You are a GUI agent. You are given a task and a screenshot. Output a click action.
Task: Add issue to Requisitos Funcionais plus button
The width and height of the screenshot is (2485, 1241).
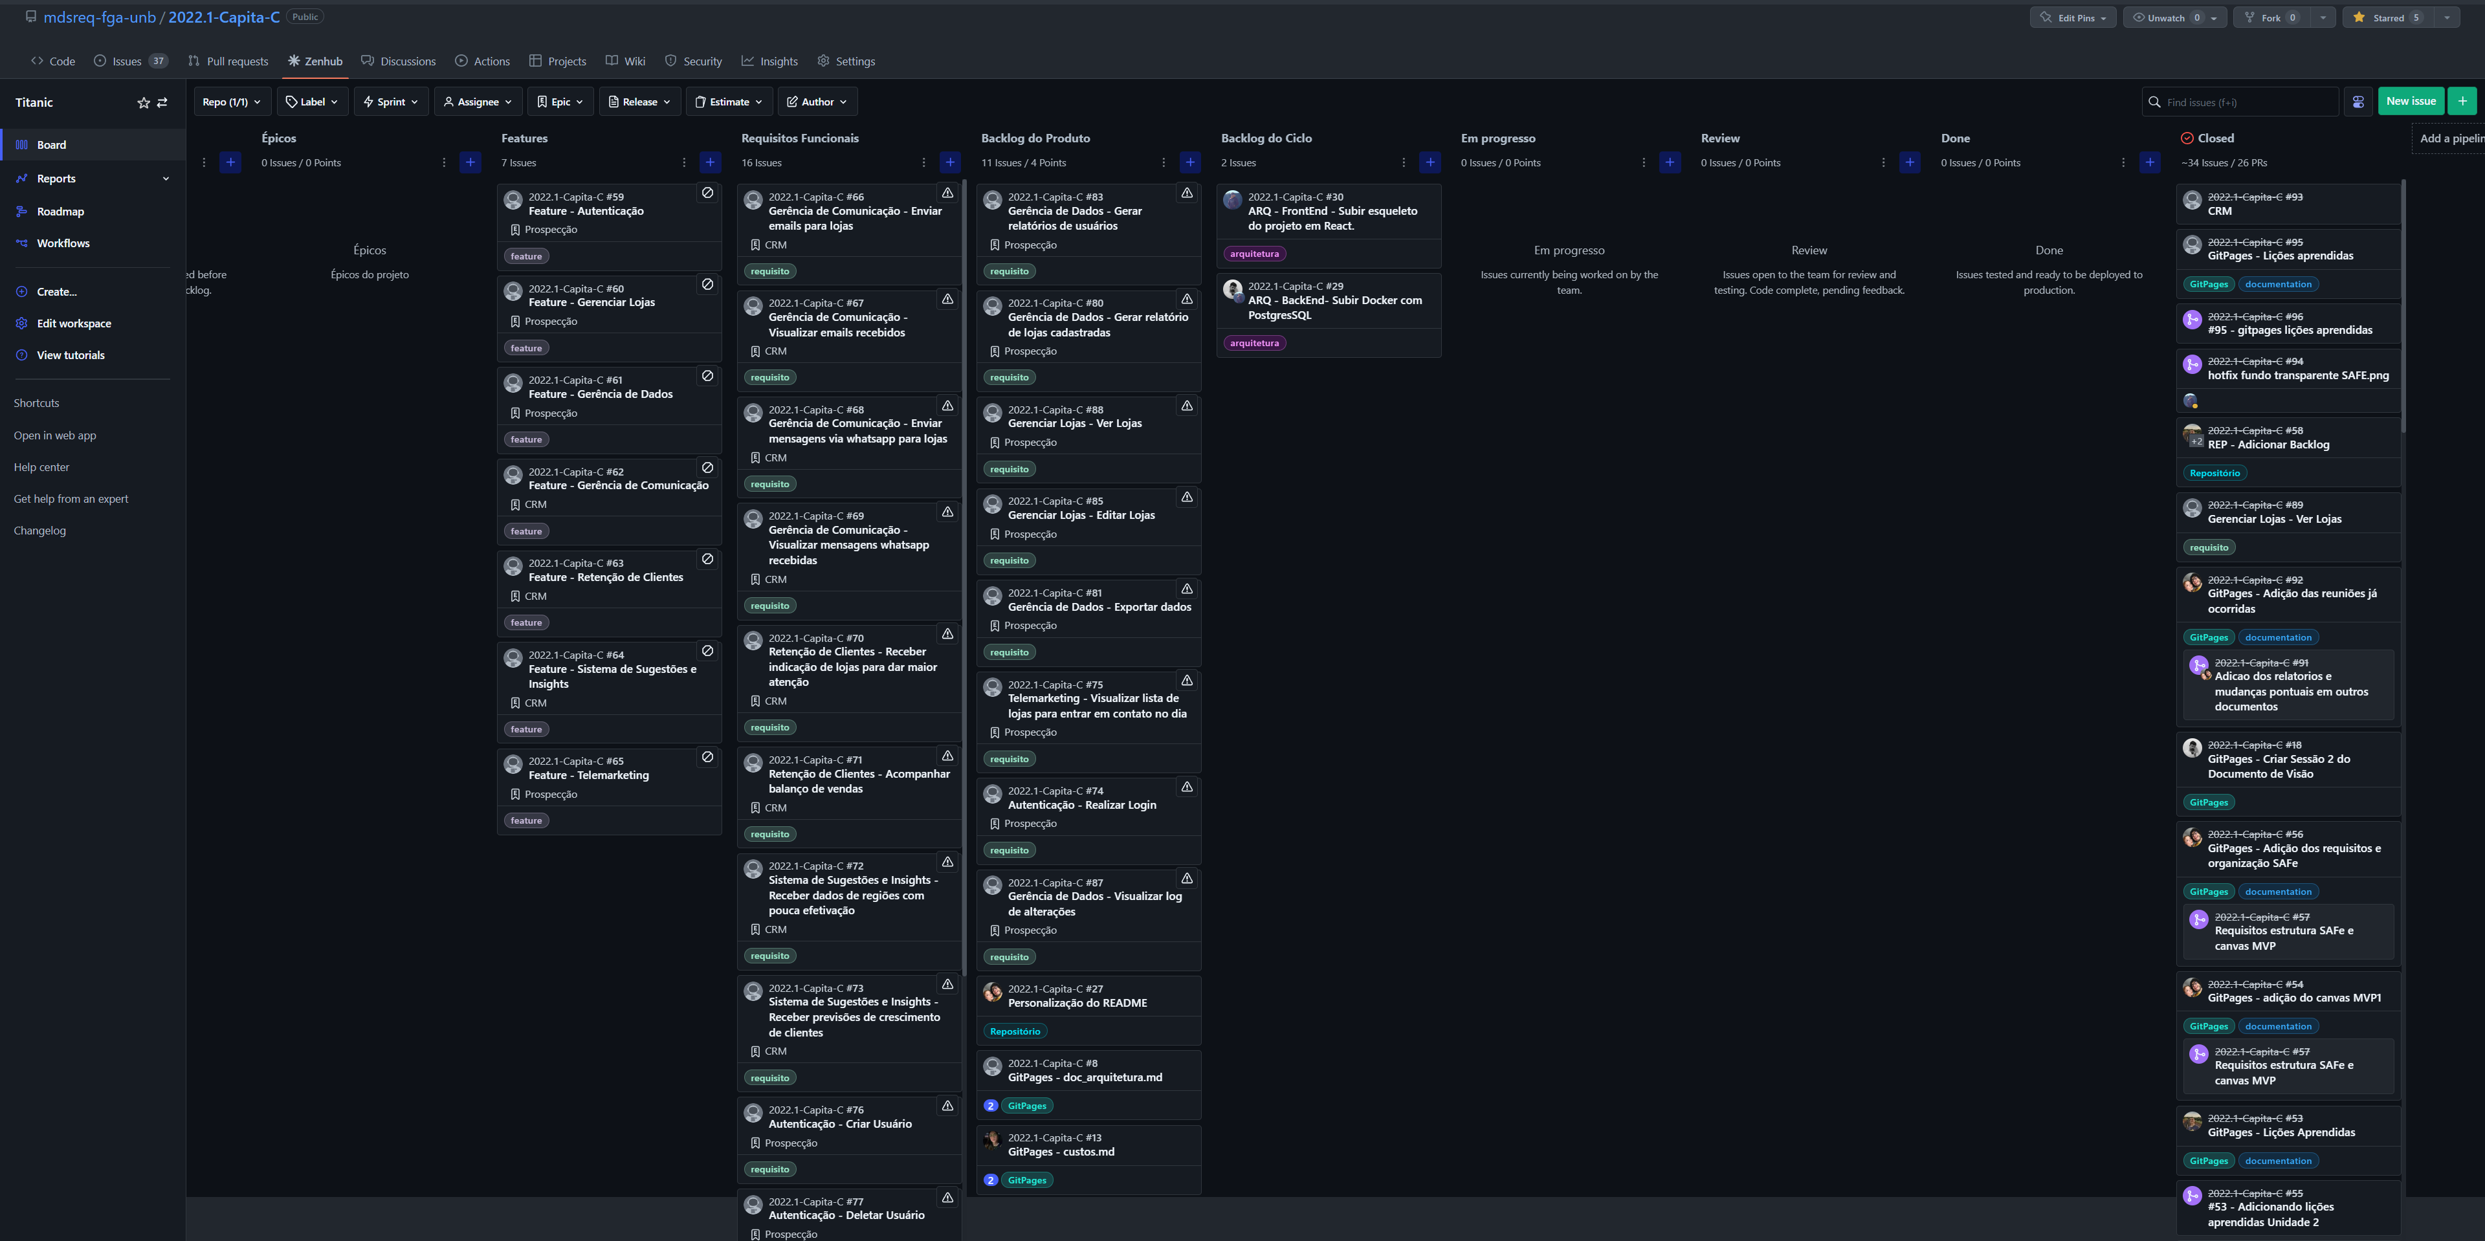[x=949, y=162]
